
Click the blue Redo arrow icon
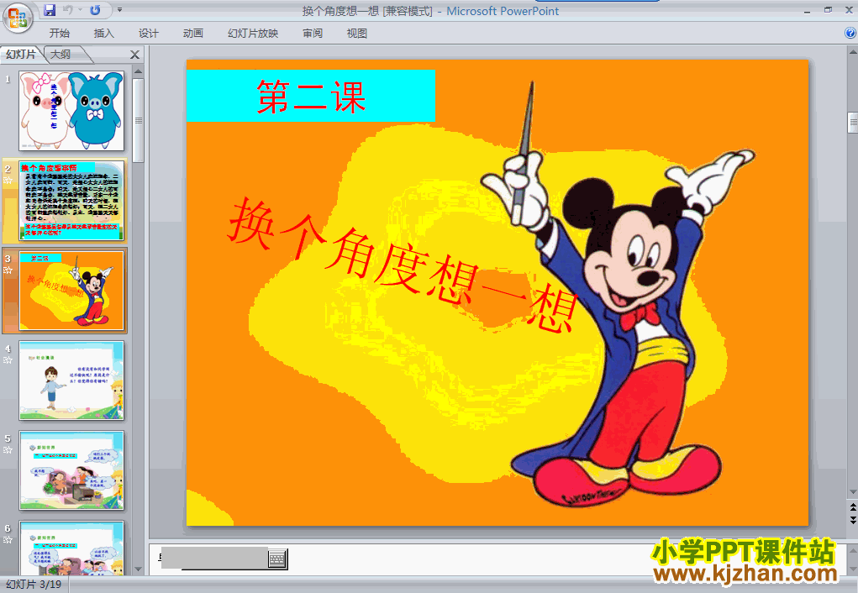coord(95,10)
